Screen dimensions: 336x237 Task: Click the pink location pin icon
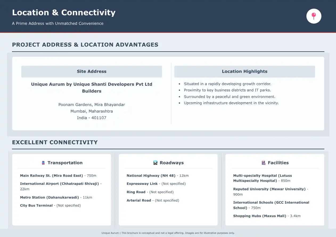pos(314,16)
